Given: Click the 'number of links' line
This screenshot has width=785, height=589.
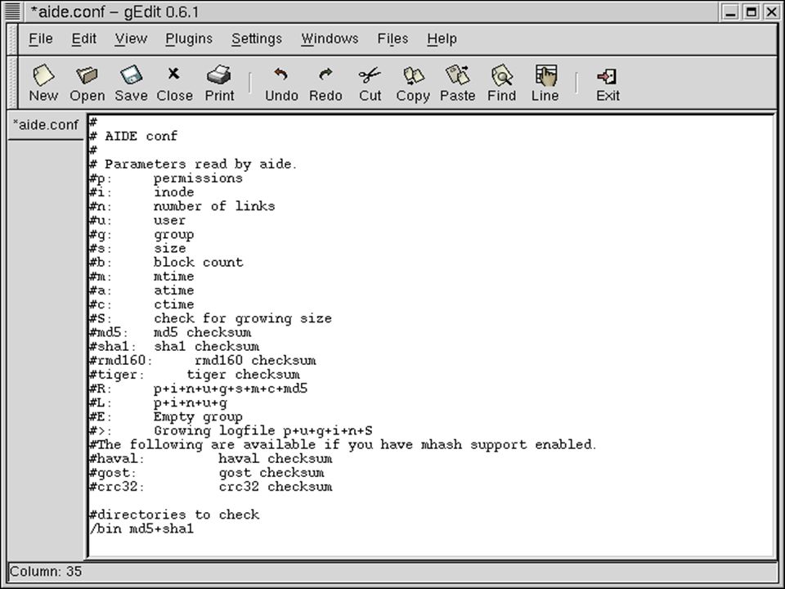Looking at the screenshot, I should [x=182, y=206].
